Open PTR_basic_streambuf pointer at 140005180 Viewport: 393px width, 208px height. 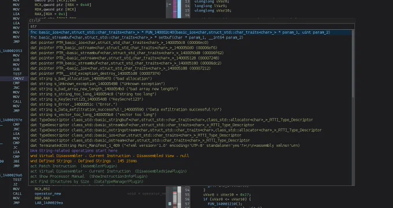coord(190,63)
